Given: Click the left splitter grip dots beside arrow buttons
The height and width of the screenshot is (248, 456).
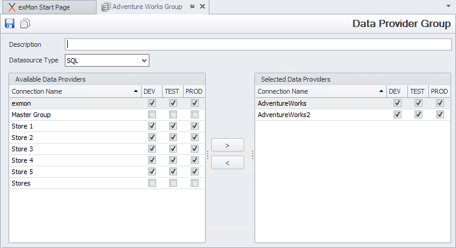Looking at the screenshot, I should tap(208, 155).
